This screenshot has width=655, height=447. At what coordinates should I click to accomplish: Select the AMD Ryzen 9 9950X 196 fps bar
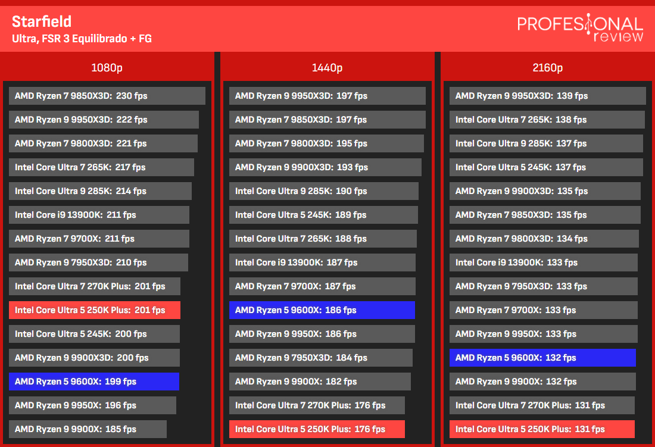(92, 405)
